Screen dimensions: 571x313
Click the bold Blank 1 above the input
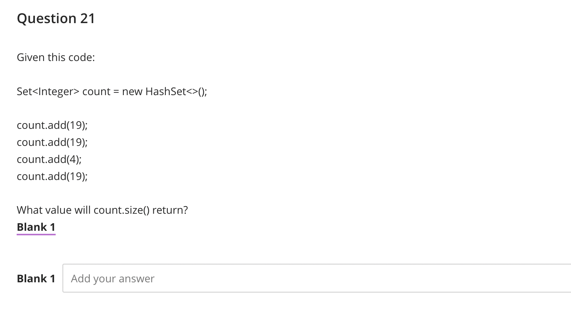(36, 227)
